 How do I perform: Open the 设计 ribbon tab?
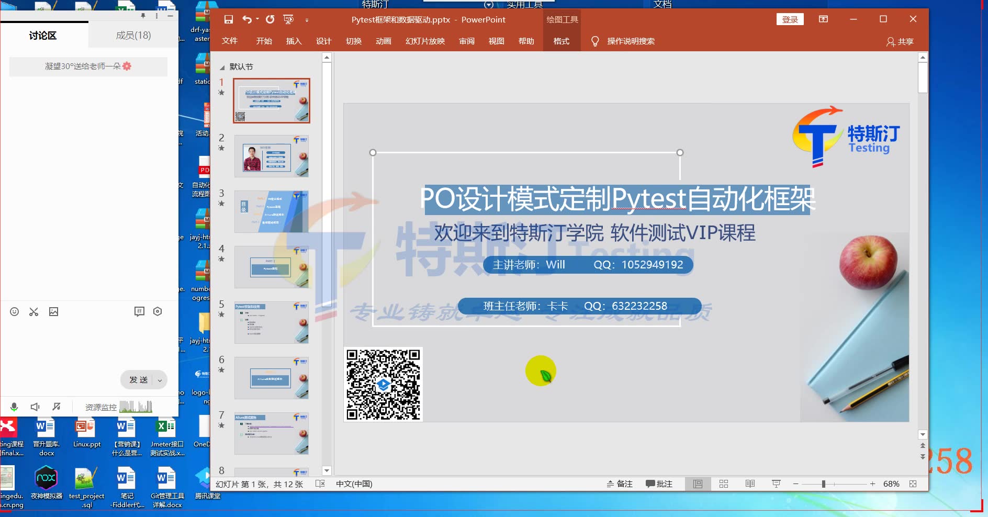[x=324, y=41]
